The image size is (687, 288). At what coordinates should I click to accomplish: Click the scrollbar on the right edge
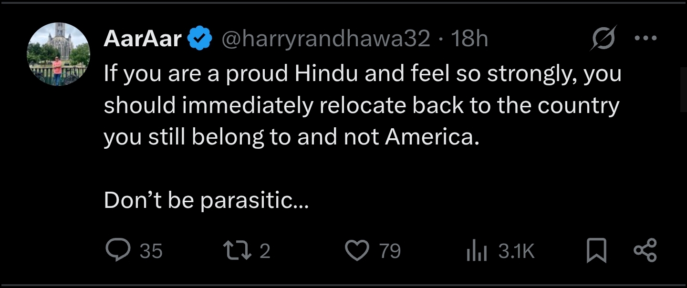[683, 90]
